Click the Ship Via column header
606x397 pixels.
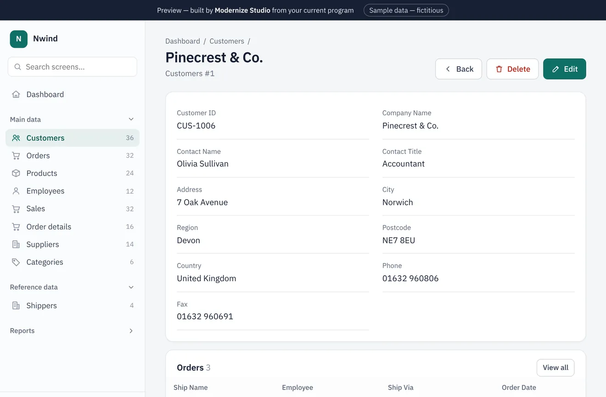tap(401, 387)
